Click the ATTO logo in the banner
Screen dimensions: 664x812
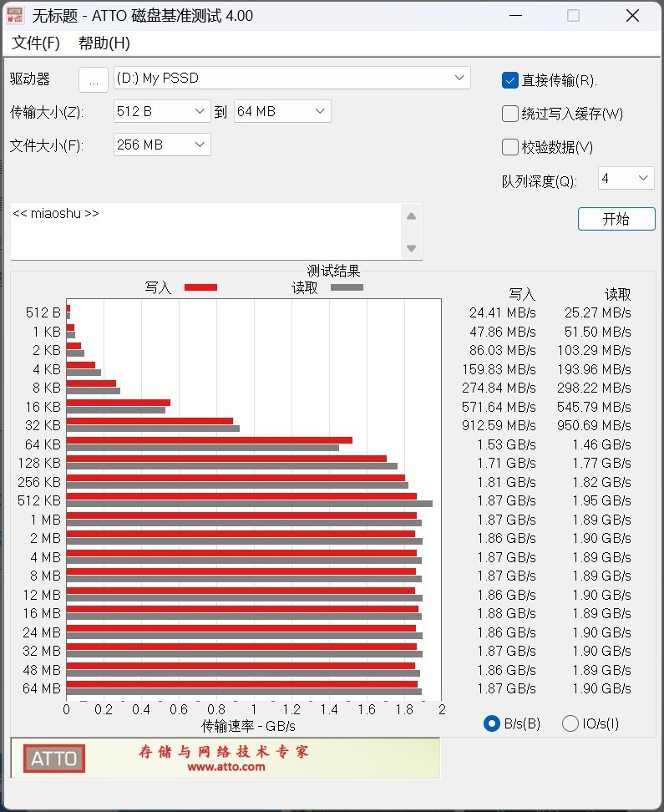(53, 759)
